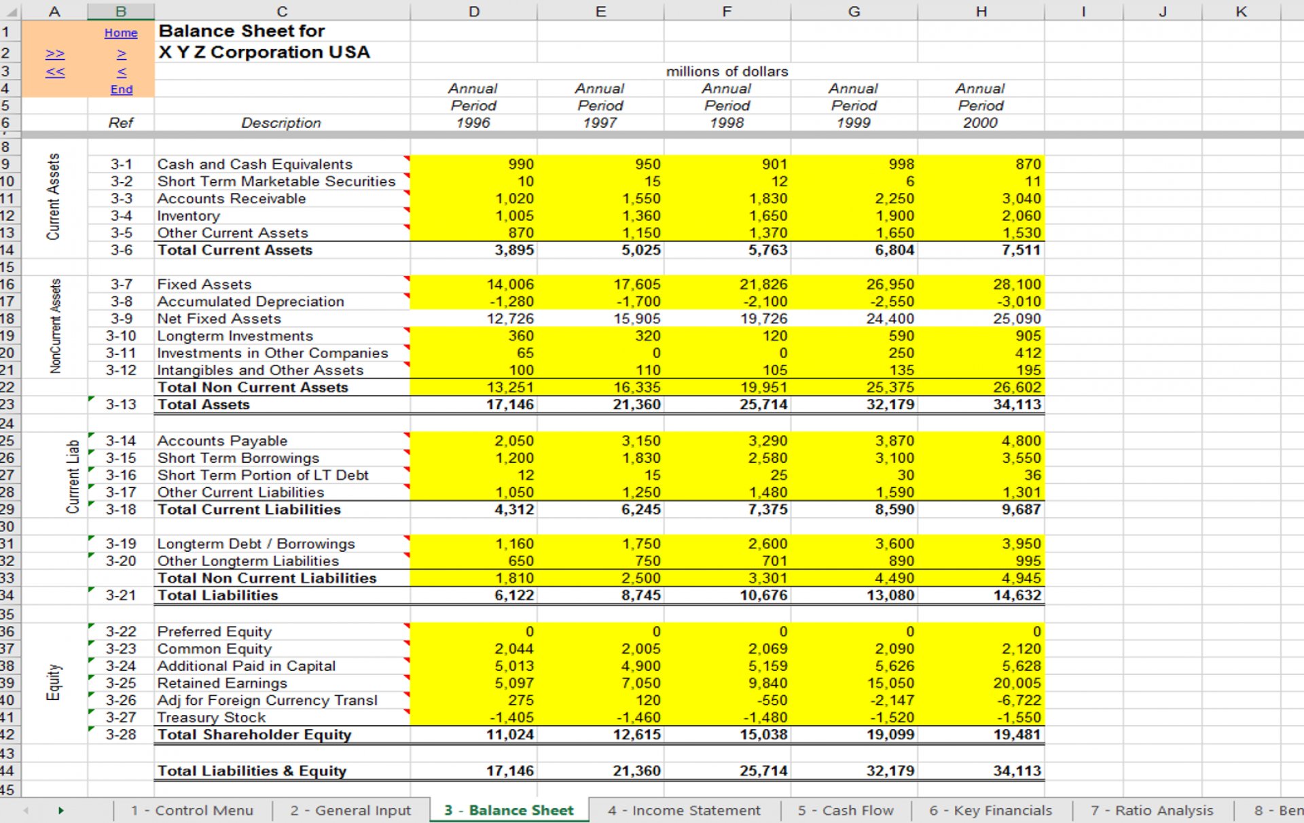Click the Net Fixed Assets label
1304x823 pixels.
point(219,318)
